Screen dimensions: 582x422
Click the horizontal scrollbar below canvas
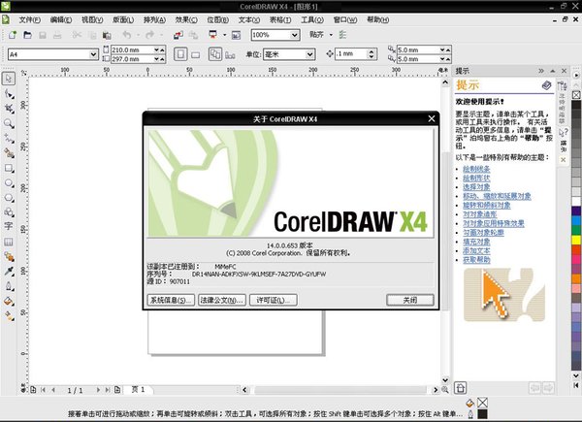340,390
